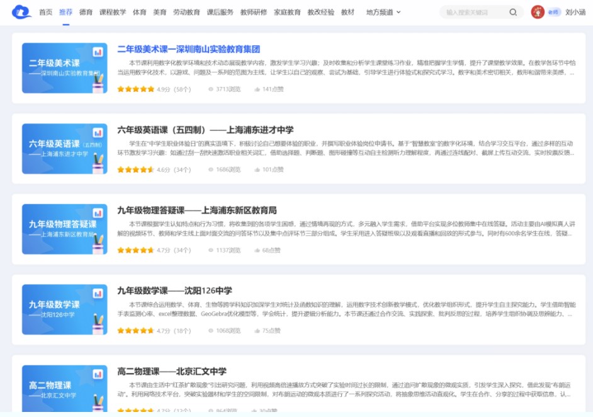
Task: Click thumbs-up icon beside 101点赞
Action: click(x=257, y=169)
